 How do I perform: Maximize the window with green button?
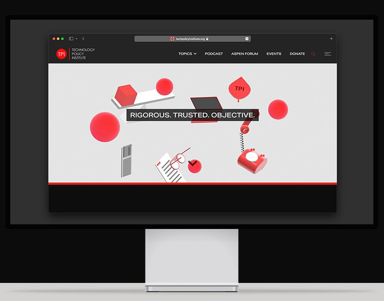pos(62,39)
